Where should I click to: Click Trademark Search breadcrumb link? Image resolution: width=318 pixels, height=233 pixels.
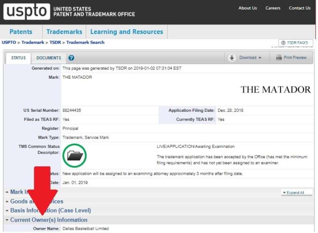pos(85,43)
